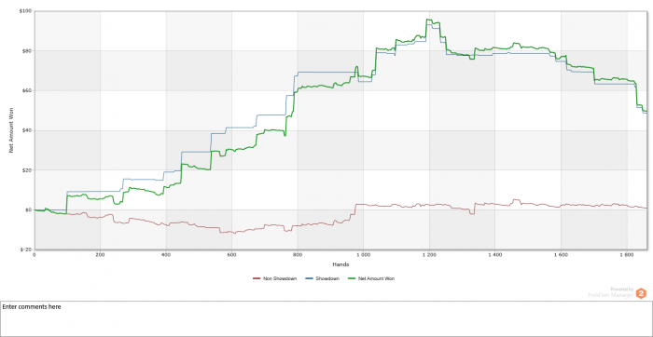Image resolution: width=653 pixels, height=337 pixels.
Task: Click the green Net Amount Won legend line
Action: point(353,279)
